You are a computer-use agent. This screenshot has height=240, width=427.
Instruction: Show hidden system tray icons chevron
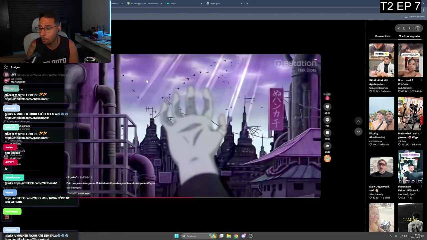coord(391,236)
